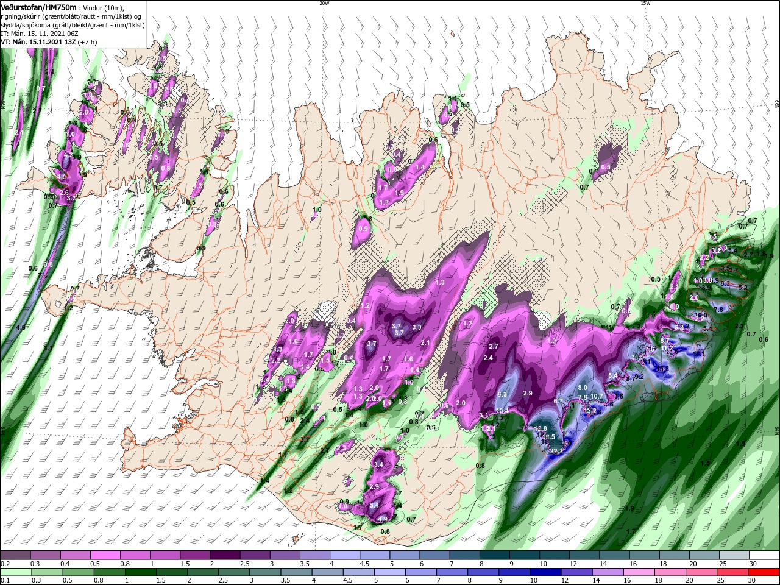The width and height of the screenshot is (780, 585).
Task: Click the 'rigning/skúrir' legend description line
Action: pos(71,16)
